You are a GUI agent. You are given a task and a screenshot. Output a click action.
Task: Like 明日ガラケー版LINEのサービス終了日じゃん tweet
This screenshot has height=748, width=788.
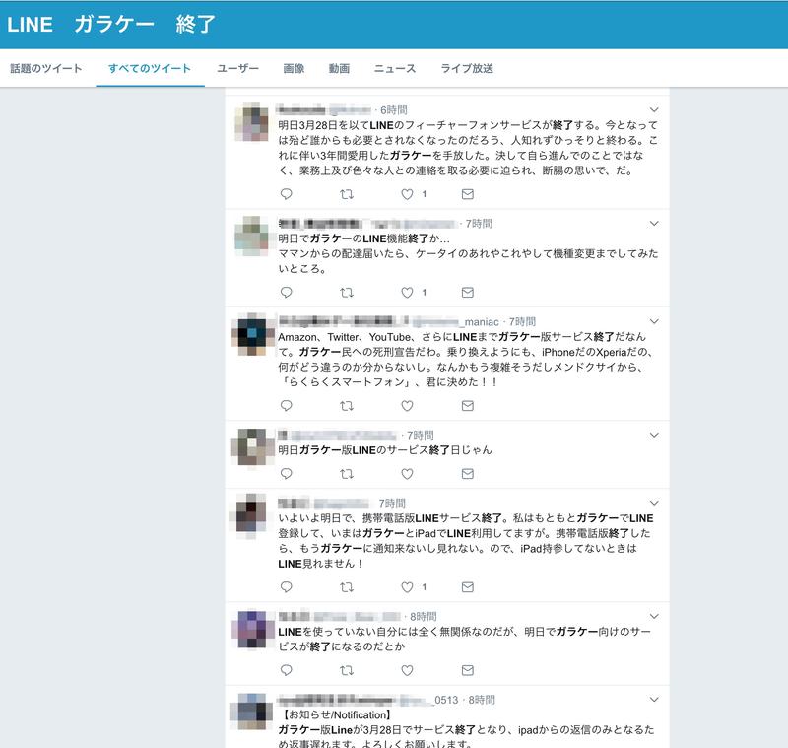pos(407,473)
